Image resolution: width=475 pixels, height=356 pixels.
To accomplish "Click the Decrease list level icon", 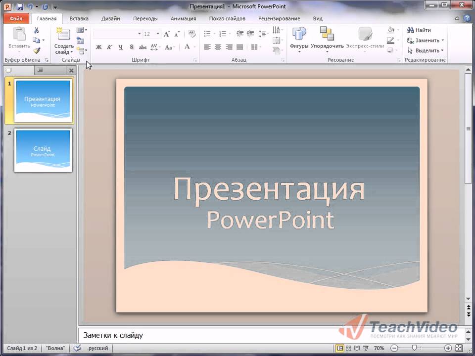I will click(240, 34).
